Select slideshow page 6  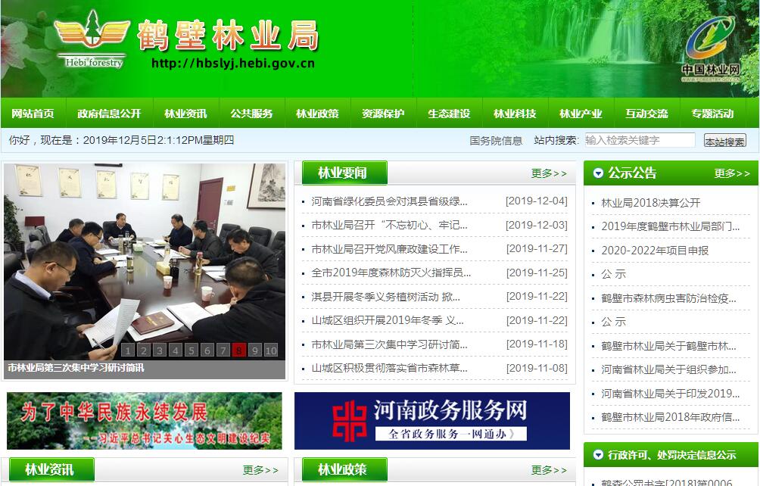tap(207, 350)
